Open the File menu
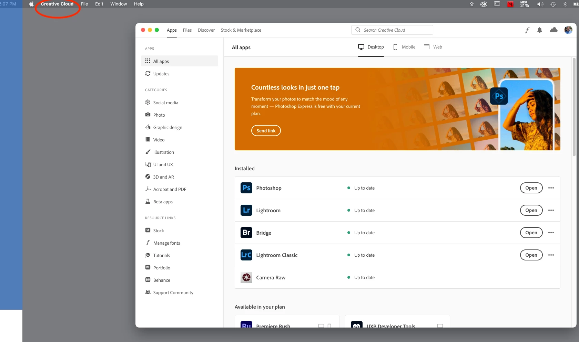This screenshot has height=342, width=579. click(84, 4)
